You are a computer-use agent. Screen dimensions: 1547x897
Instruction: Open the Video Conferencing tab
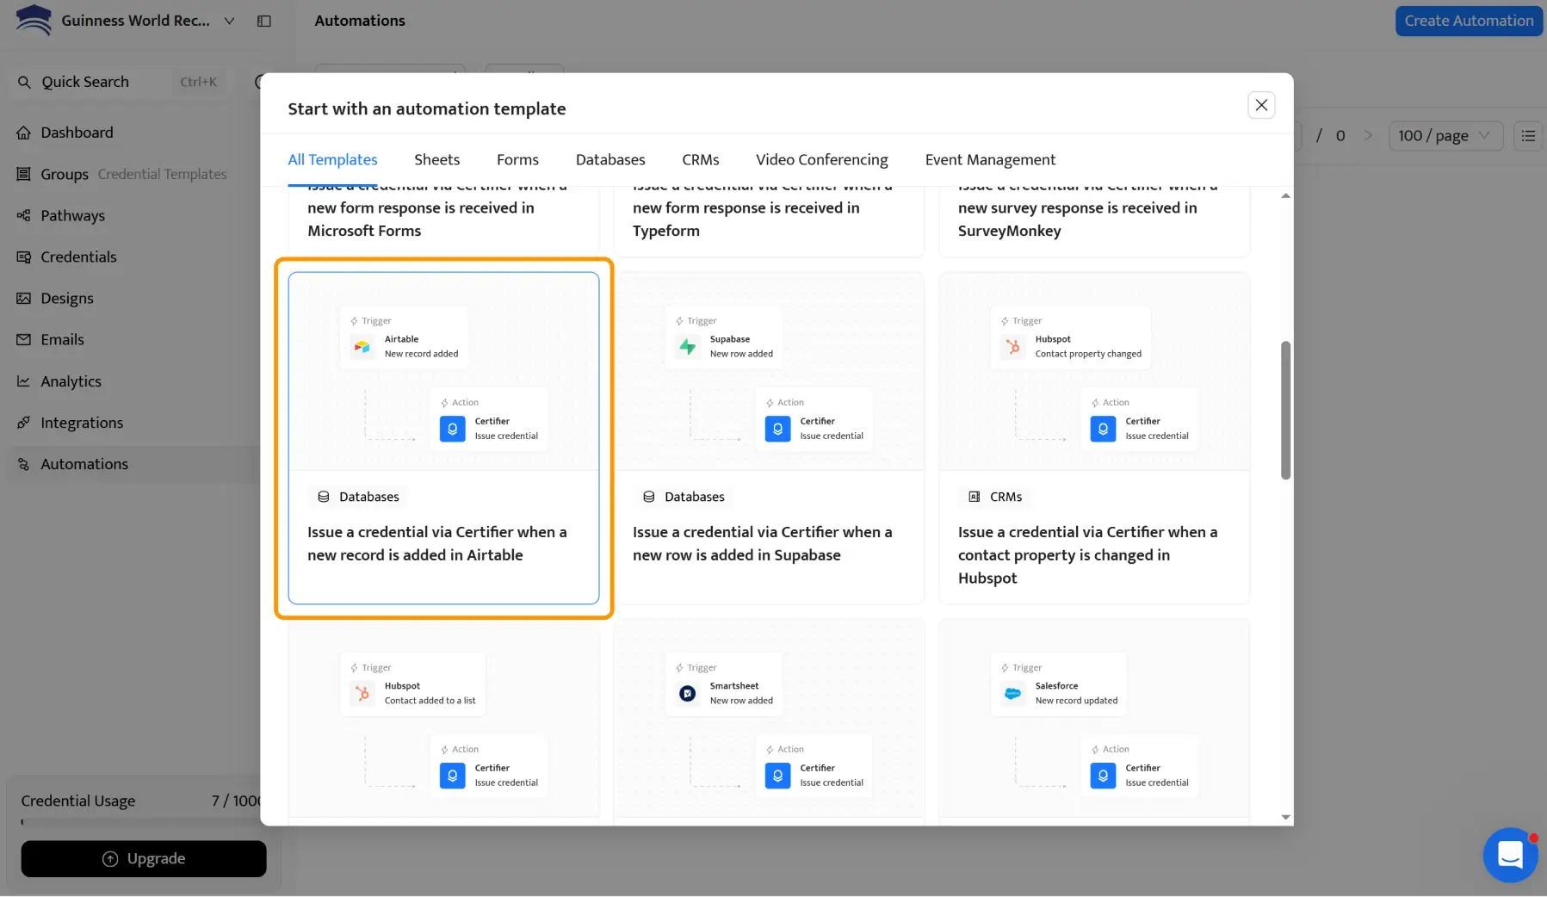point(822,159)
